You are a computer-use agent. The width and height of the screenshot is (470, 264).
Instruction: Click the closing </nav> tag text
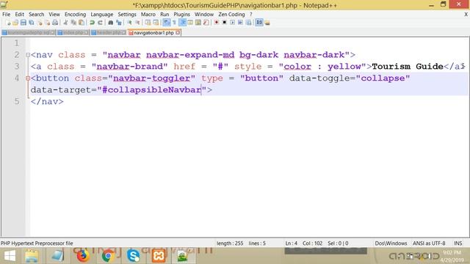pyautogui.click(x=47, y=101)
